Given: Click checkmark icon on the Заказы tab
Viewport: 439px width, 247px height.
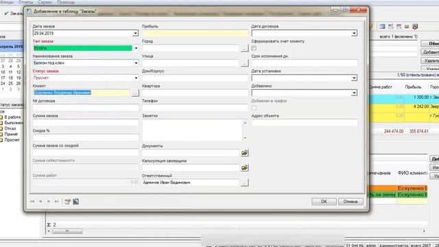Looking at the screenshot, I should tap(6, 13).
